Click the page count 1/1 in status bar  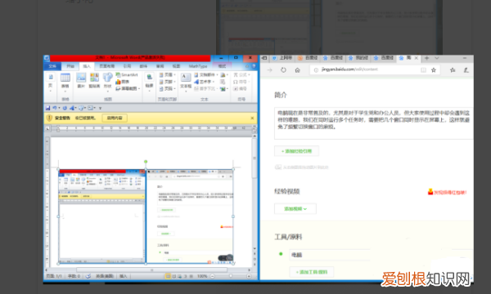pyautogui.click(x=54, y=276)
